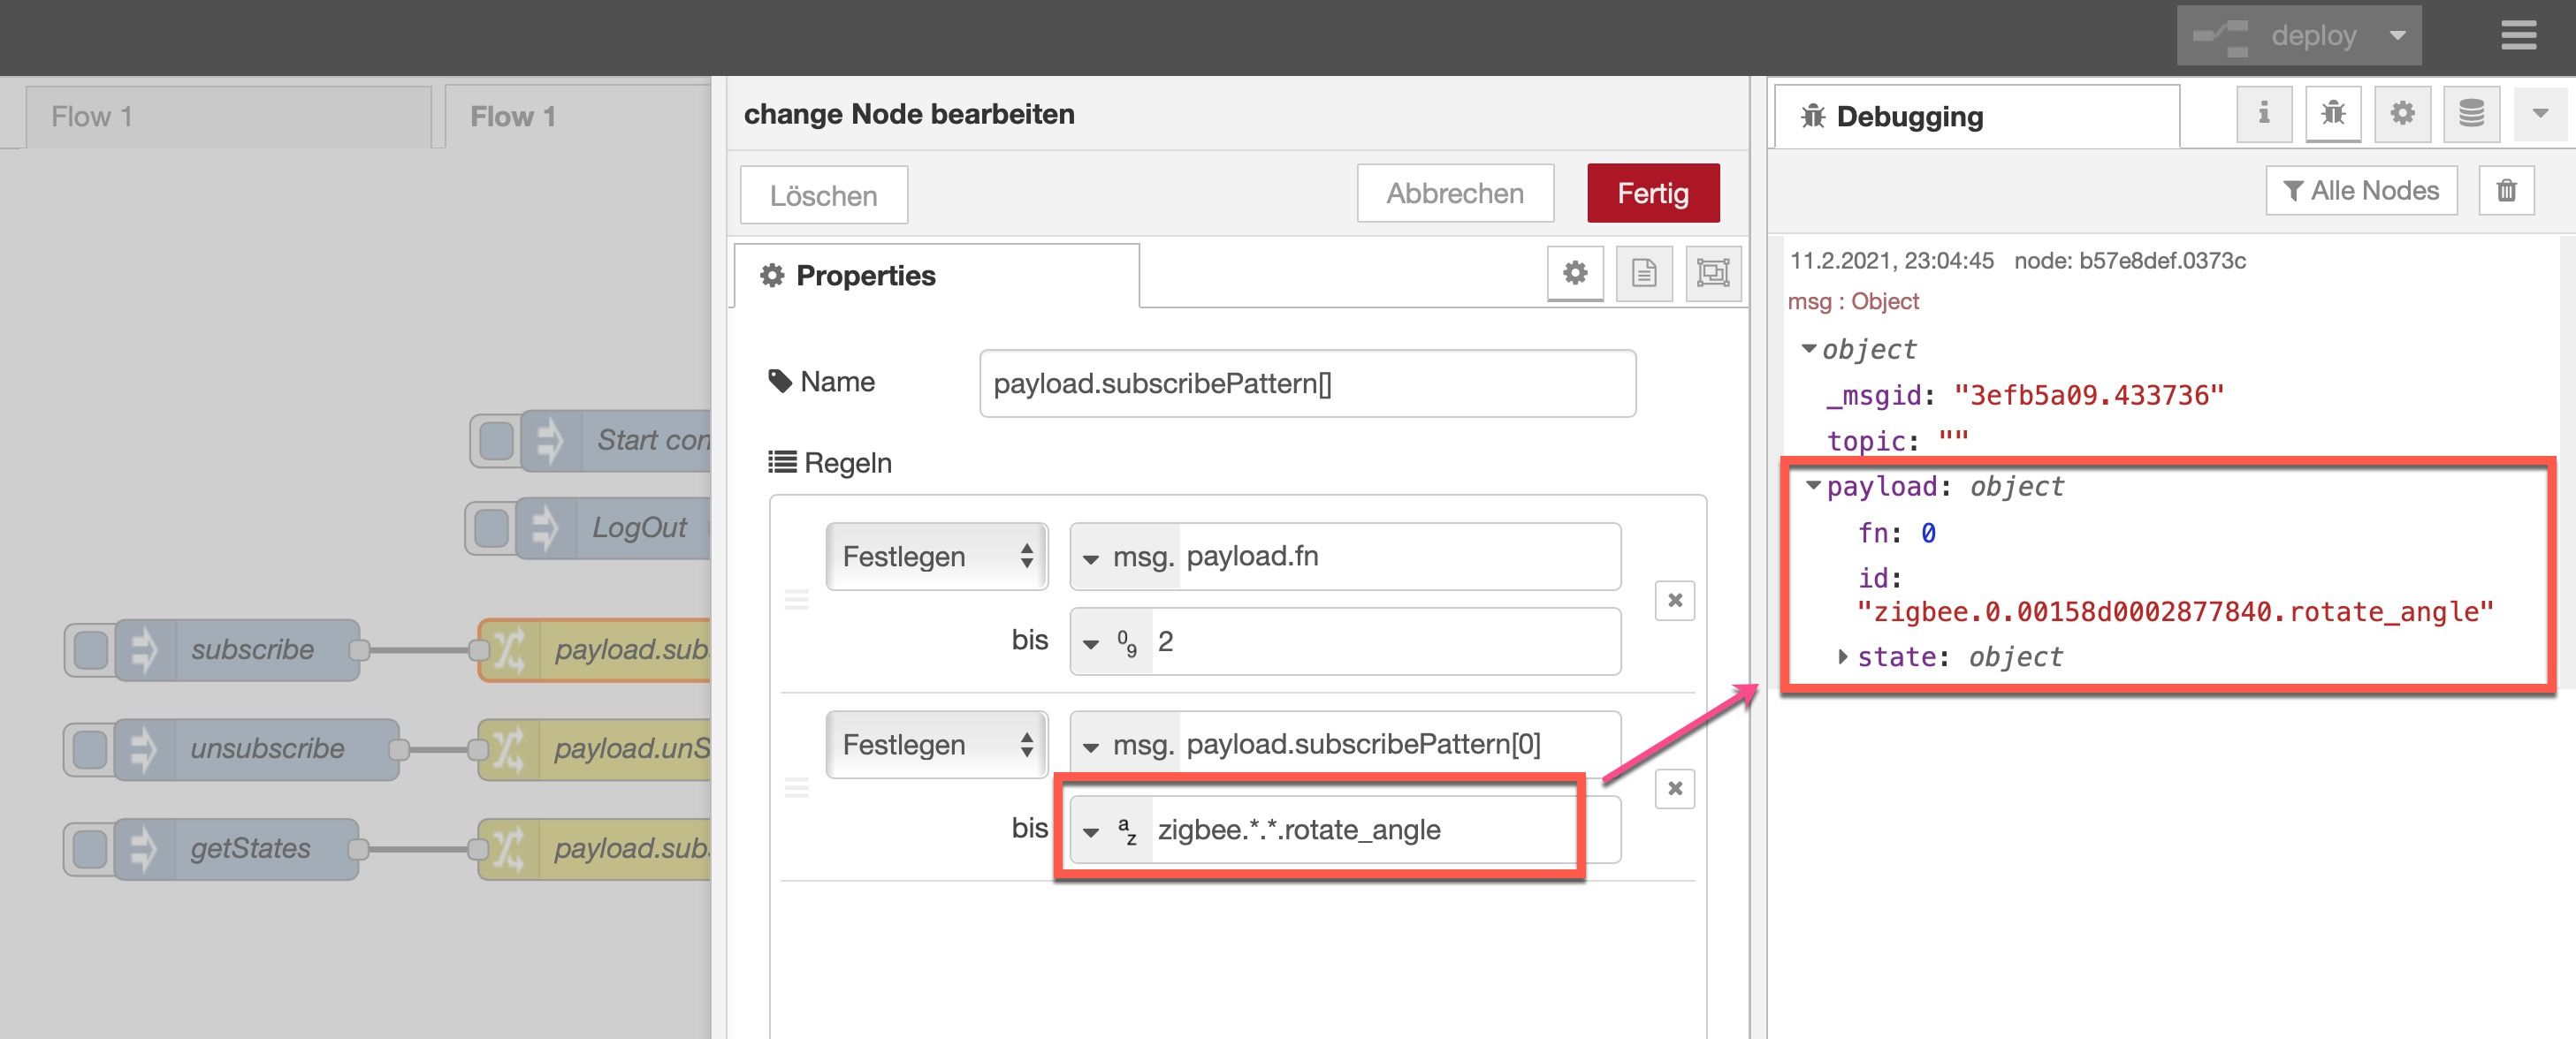2576x1039 pixels.
Task: Open first Festlegen action dropdown
Action: 936,557
